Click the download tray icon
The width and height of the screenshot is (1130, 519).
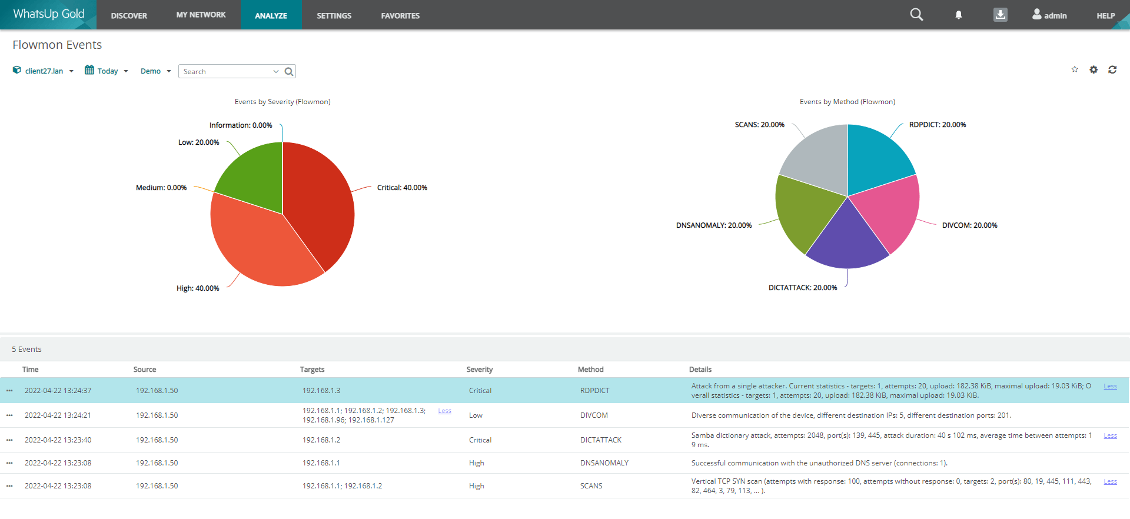pos(1000,15)
